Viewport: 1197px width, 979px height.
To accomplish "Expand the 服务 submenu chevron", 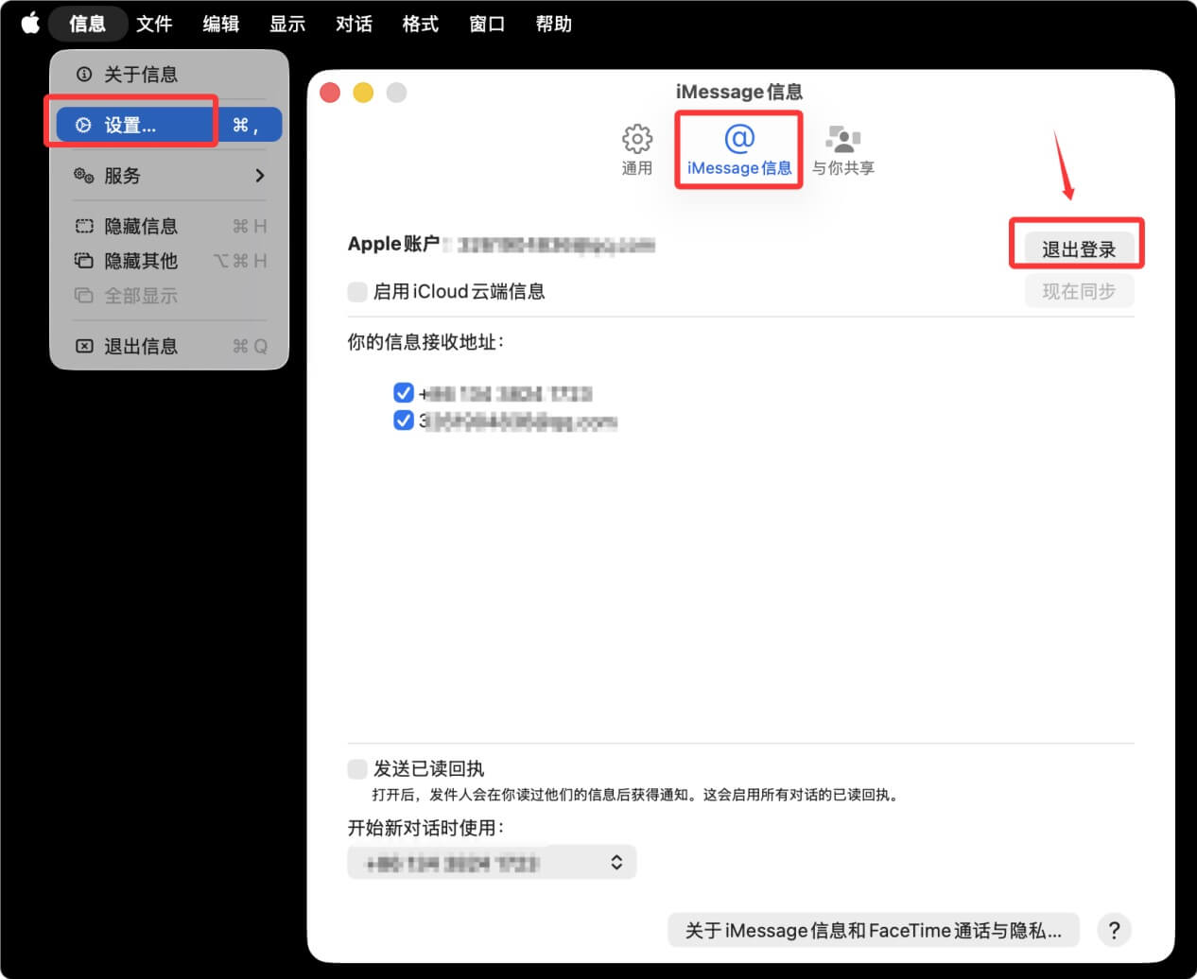I will point(262,176).
